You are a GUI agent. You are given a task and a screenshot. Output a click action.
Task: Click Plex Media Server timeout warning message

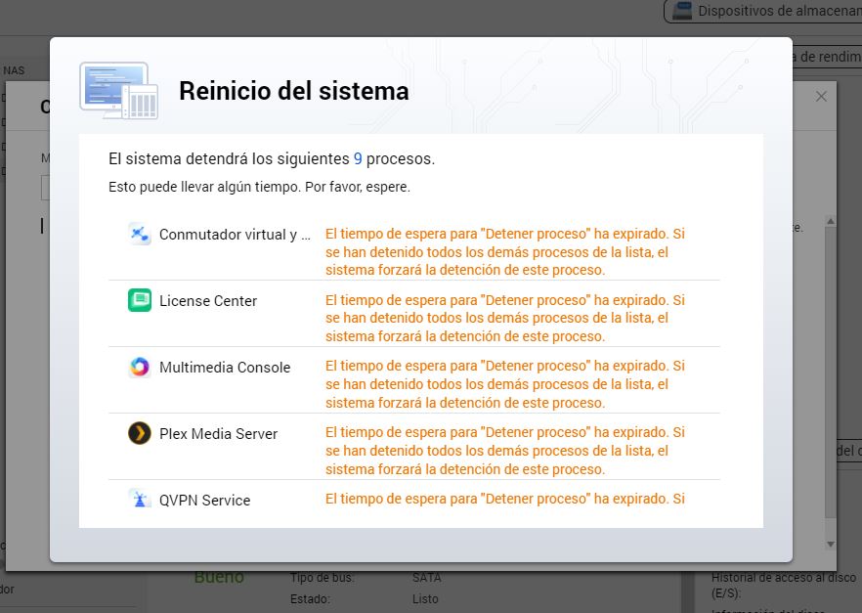click(x=505, y=451)
